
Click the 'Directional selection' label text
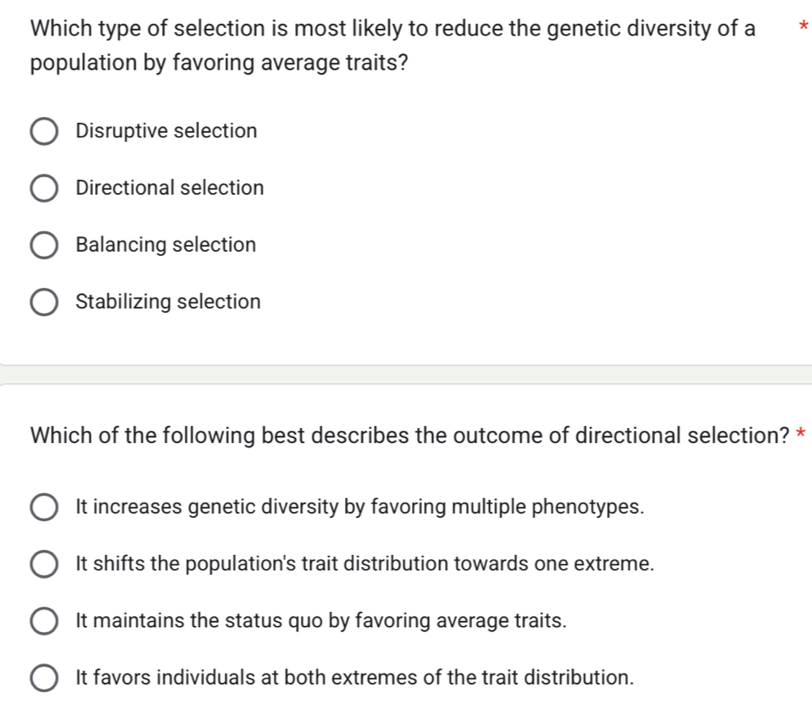pyautogui.click(x=169, y=188)
